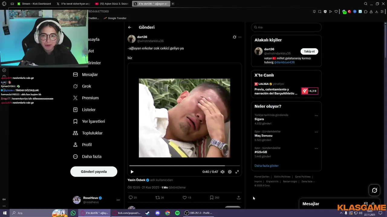This screenshot has width=387, height=217.
Task: Click Daha fazla göster under trends
Action: 266,166
